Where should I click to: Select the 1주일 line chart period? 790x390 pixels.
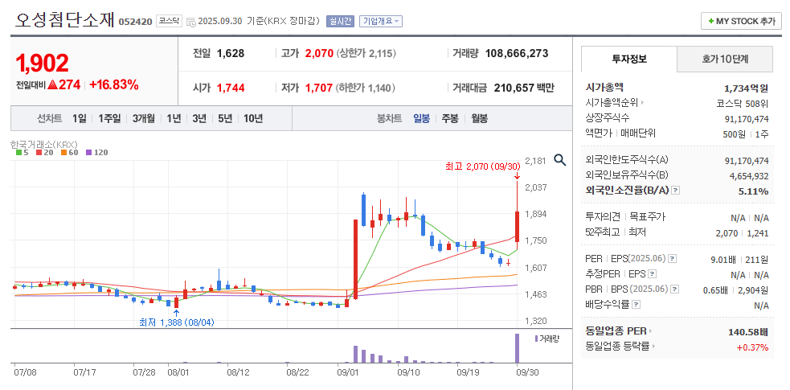tap(109, 119)
